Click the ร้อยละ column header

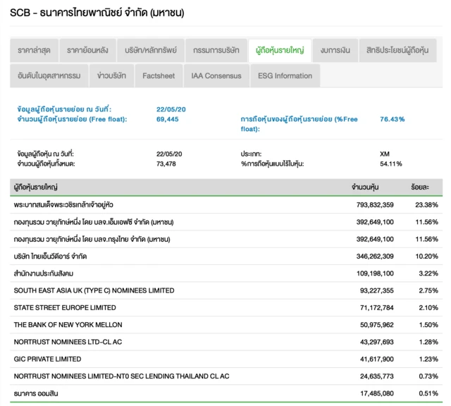click(421, 187)
